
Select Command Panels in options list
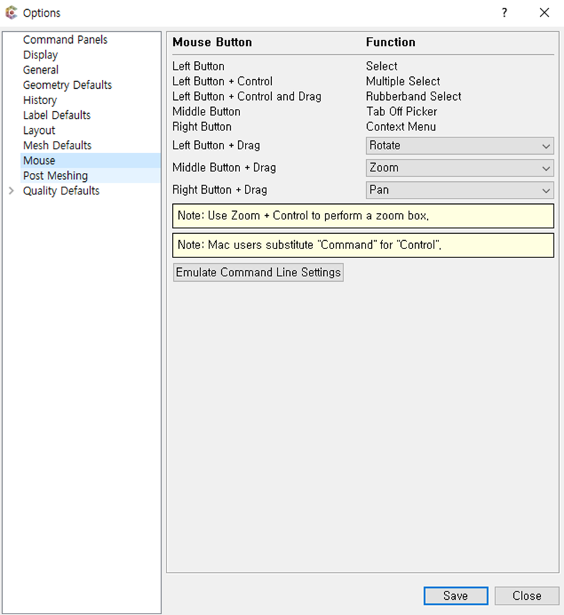(x=65, y=40)
